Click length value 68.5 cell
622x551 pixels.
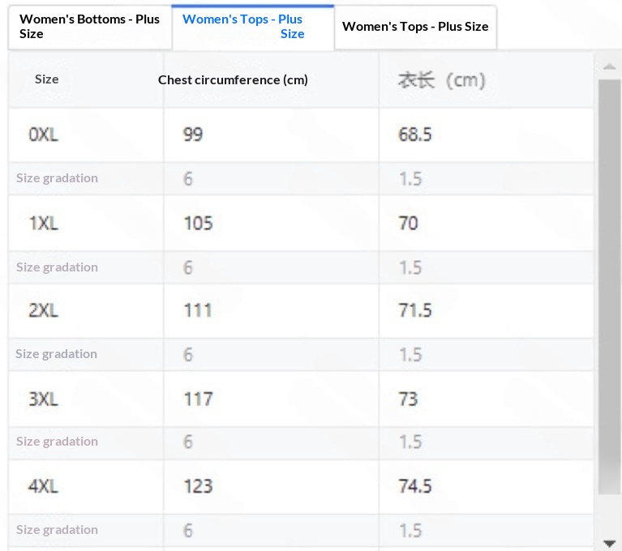[414, 135]
